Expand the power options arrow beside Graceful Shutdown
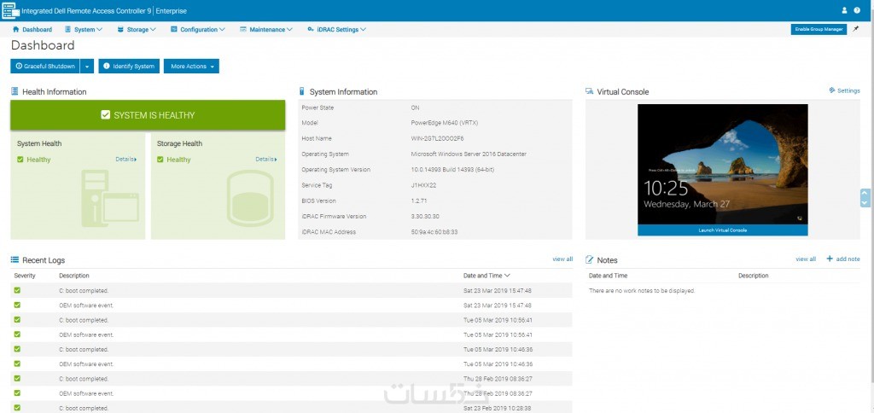This screenshot has height=413, width=874. coord(88,67)
